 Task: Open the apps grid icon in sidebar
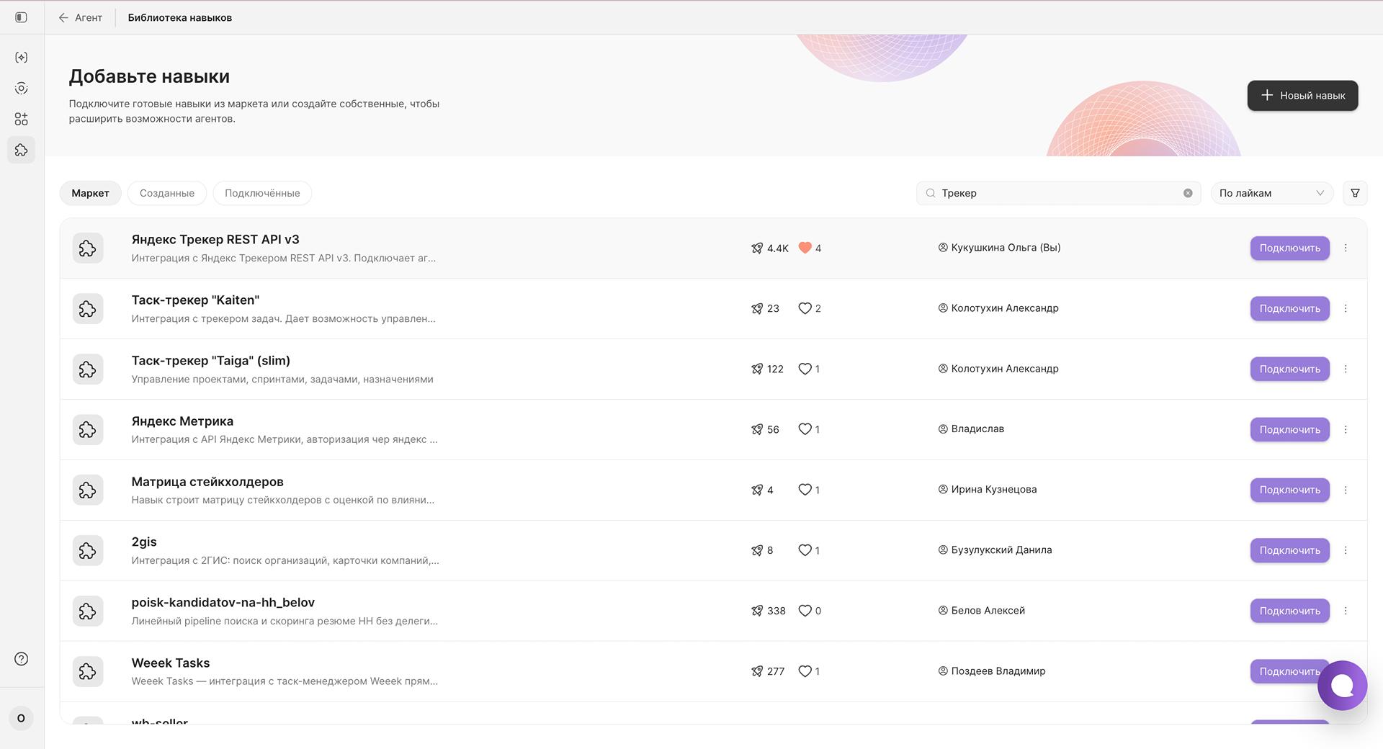tap(21, 119)
